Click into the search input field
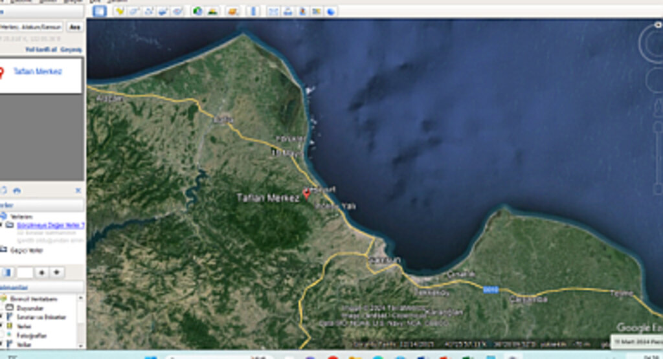Screen dimensions: 663x359 (31, 27)
